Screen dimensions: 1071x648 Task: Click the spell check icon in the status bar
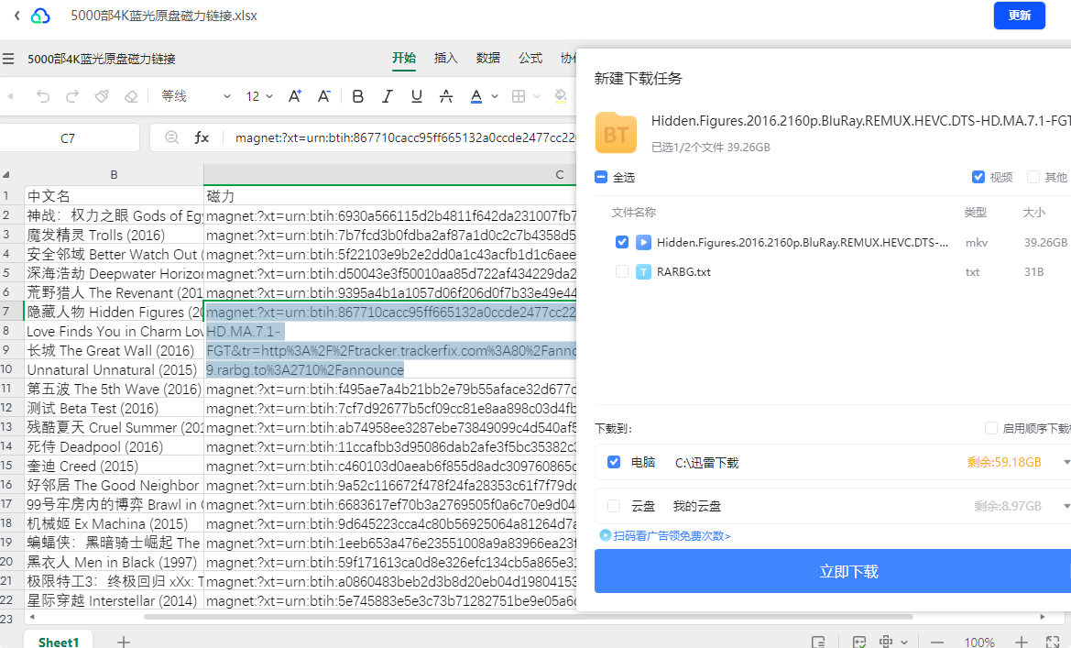859,642
